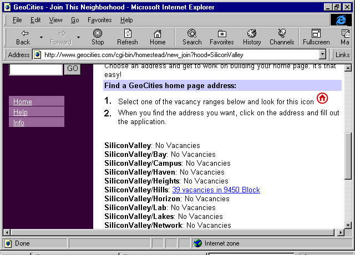Open the Edit menu
355x255 pixels.
pyautogui.click(x=35, y=20)
